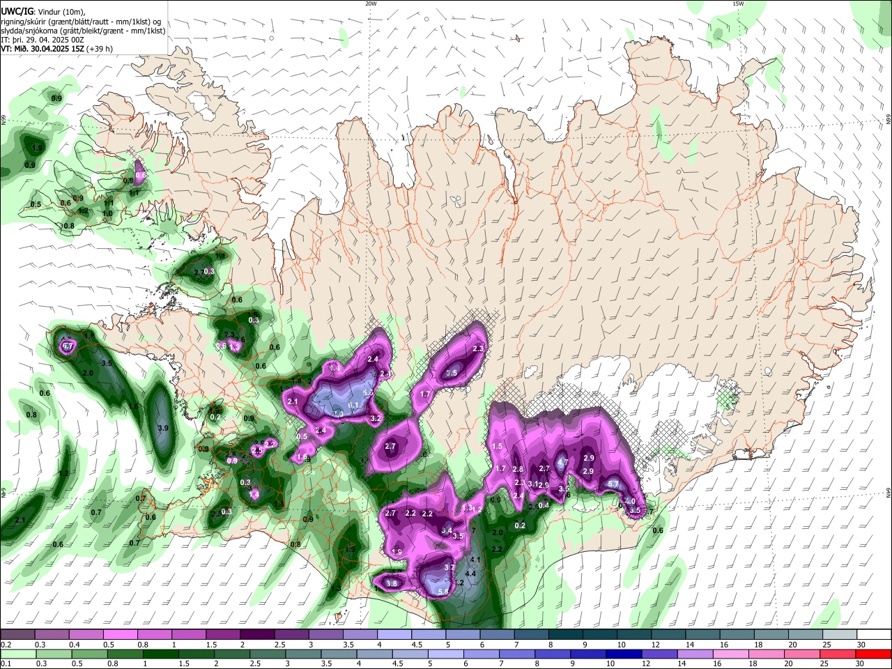Image resolution: width=892 pixels, height=669 pixels.
Task: Click the '4.1' rain value on the map
Action: click(476, 560)
